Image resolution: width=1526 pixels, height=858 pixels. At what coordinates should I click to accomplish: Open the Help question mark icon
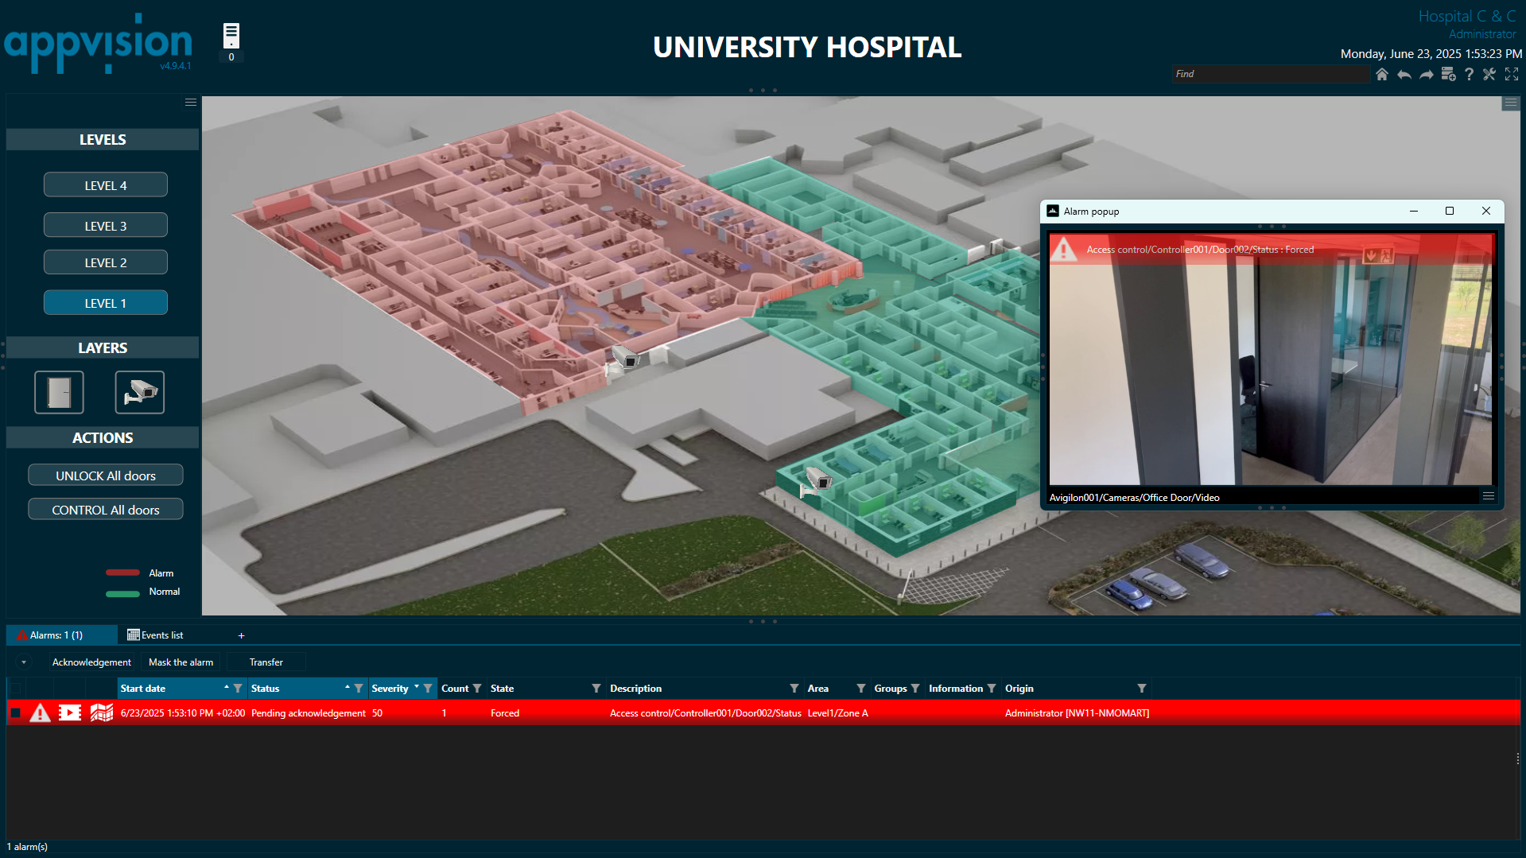[1469, 74]
